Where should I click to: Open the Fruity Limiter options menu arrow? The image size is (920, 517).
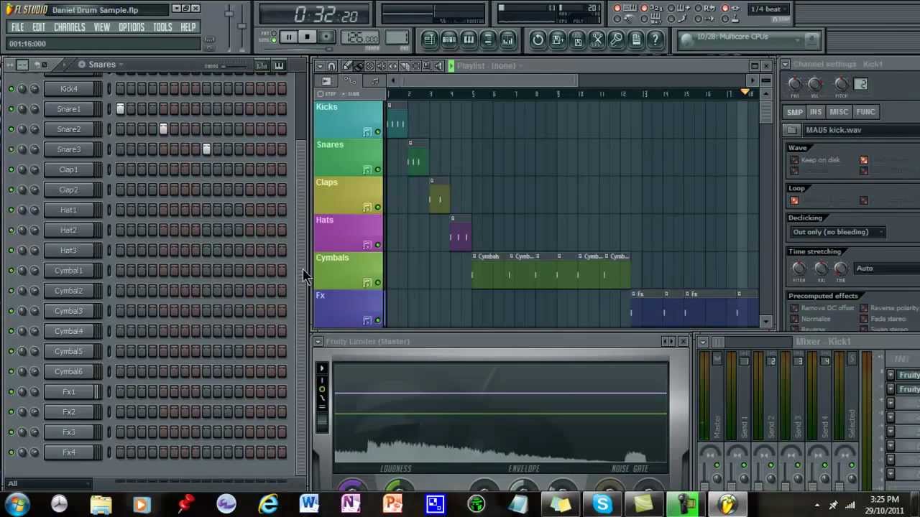coord(318,342)
